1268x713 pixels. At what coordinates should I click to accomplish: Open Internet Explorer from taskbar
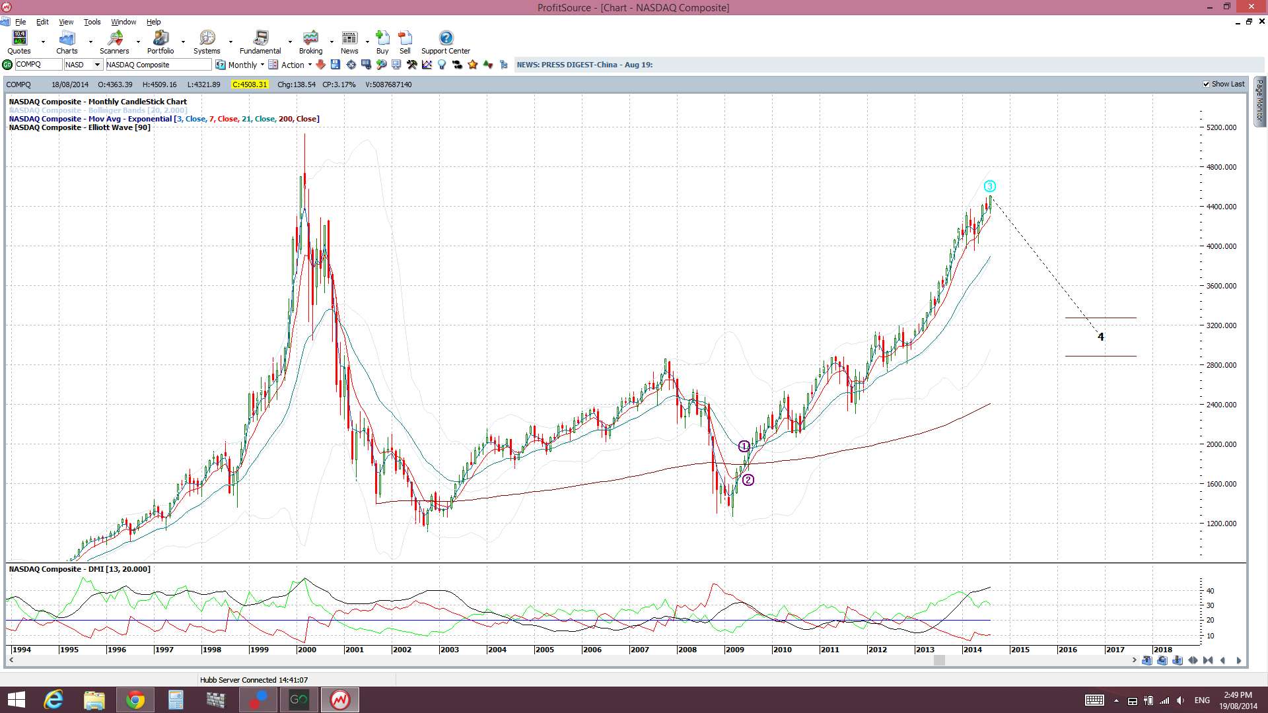53,700
